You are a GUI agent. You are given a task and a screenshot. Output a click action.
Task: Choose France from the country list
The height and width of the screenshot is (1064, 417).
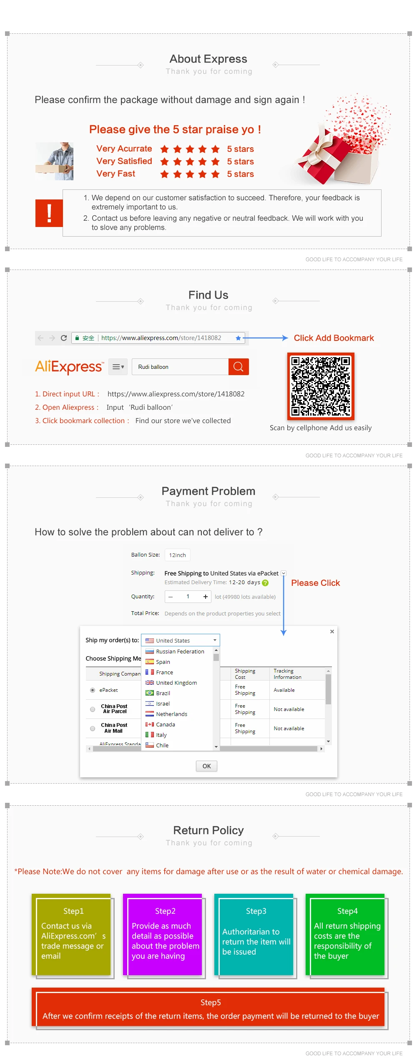177,672
